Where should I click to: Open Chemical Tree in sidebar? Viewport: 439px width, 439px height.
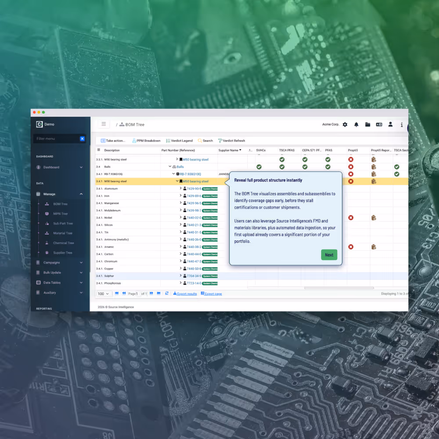pyautogui.click(x=64, y=243)
